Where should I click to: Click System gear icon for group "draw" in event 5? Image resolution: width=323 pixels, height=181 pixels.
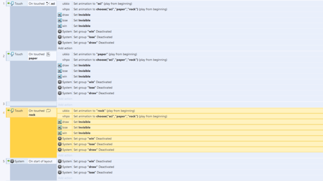[x=60, y=167]
